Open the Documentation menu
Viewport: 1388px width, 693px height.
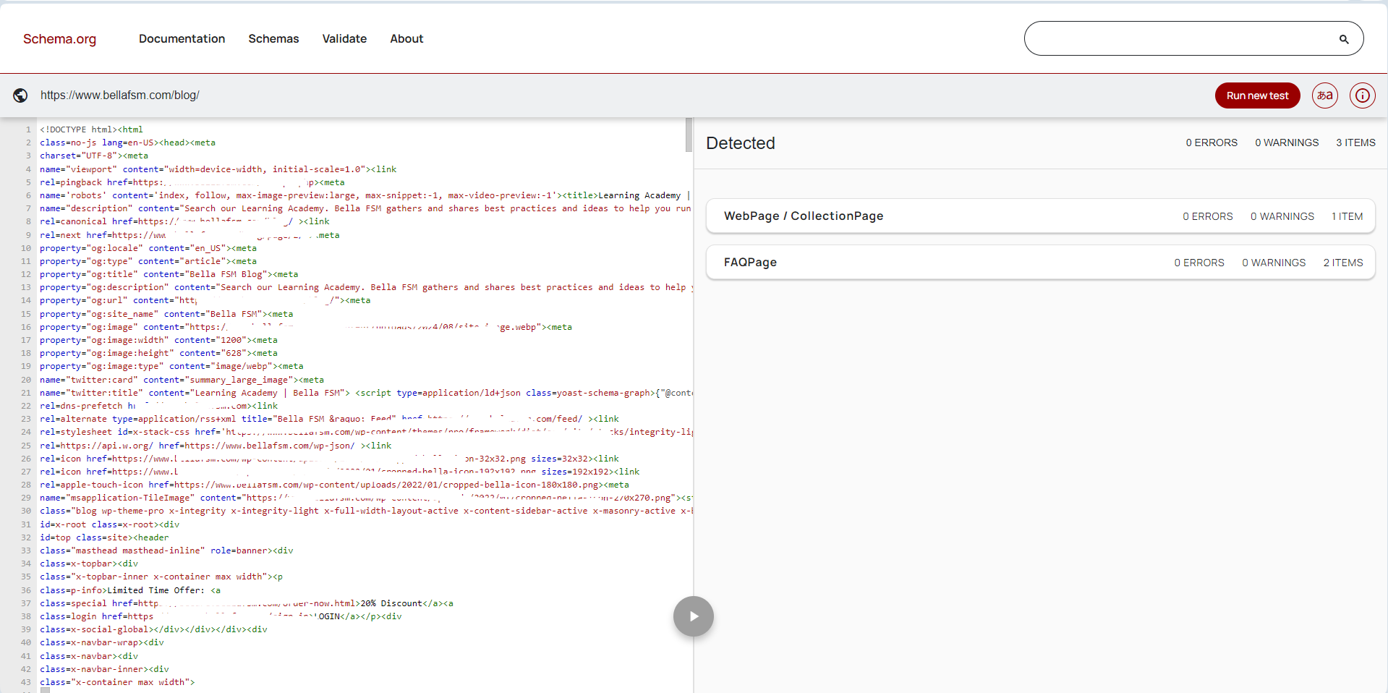tap(182, 39)
